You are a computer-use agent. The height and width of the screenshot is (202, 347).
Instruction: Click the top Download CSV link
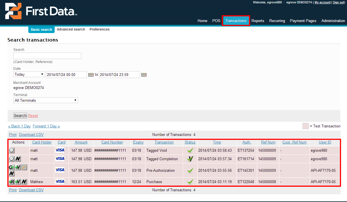pos(31,135)
